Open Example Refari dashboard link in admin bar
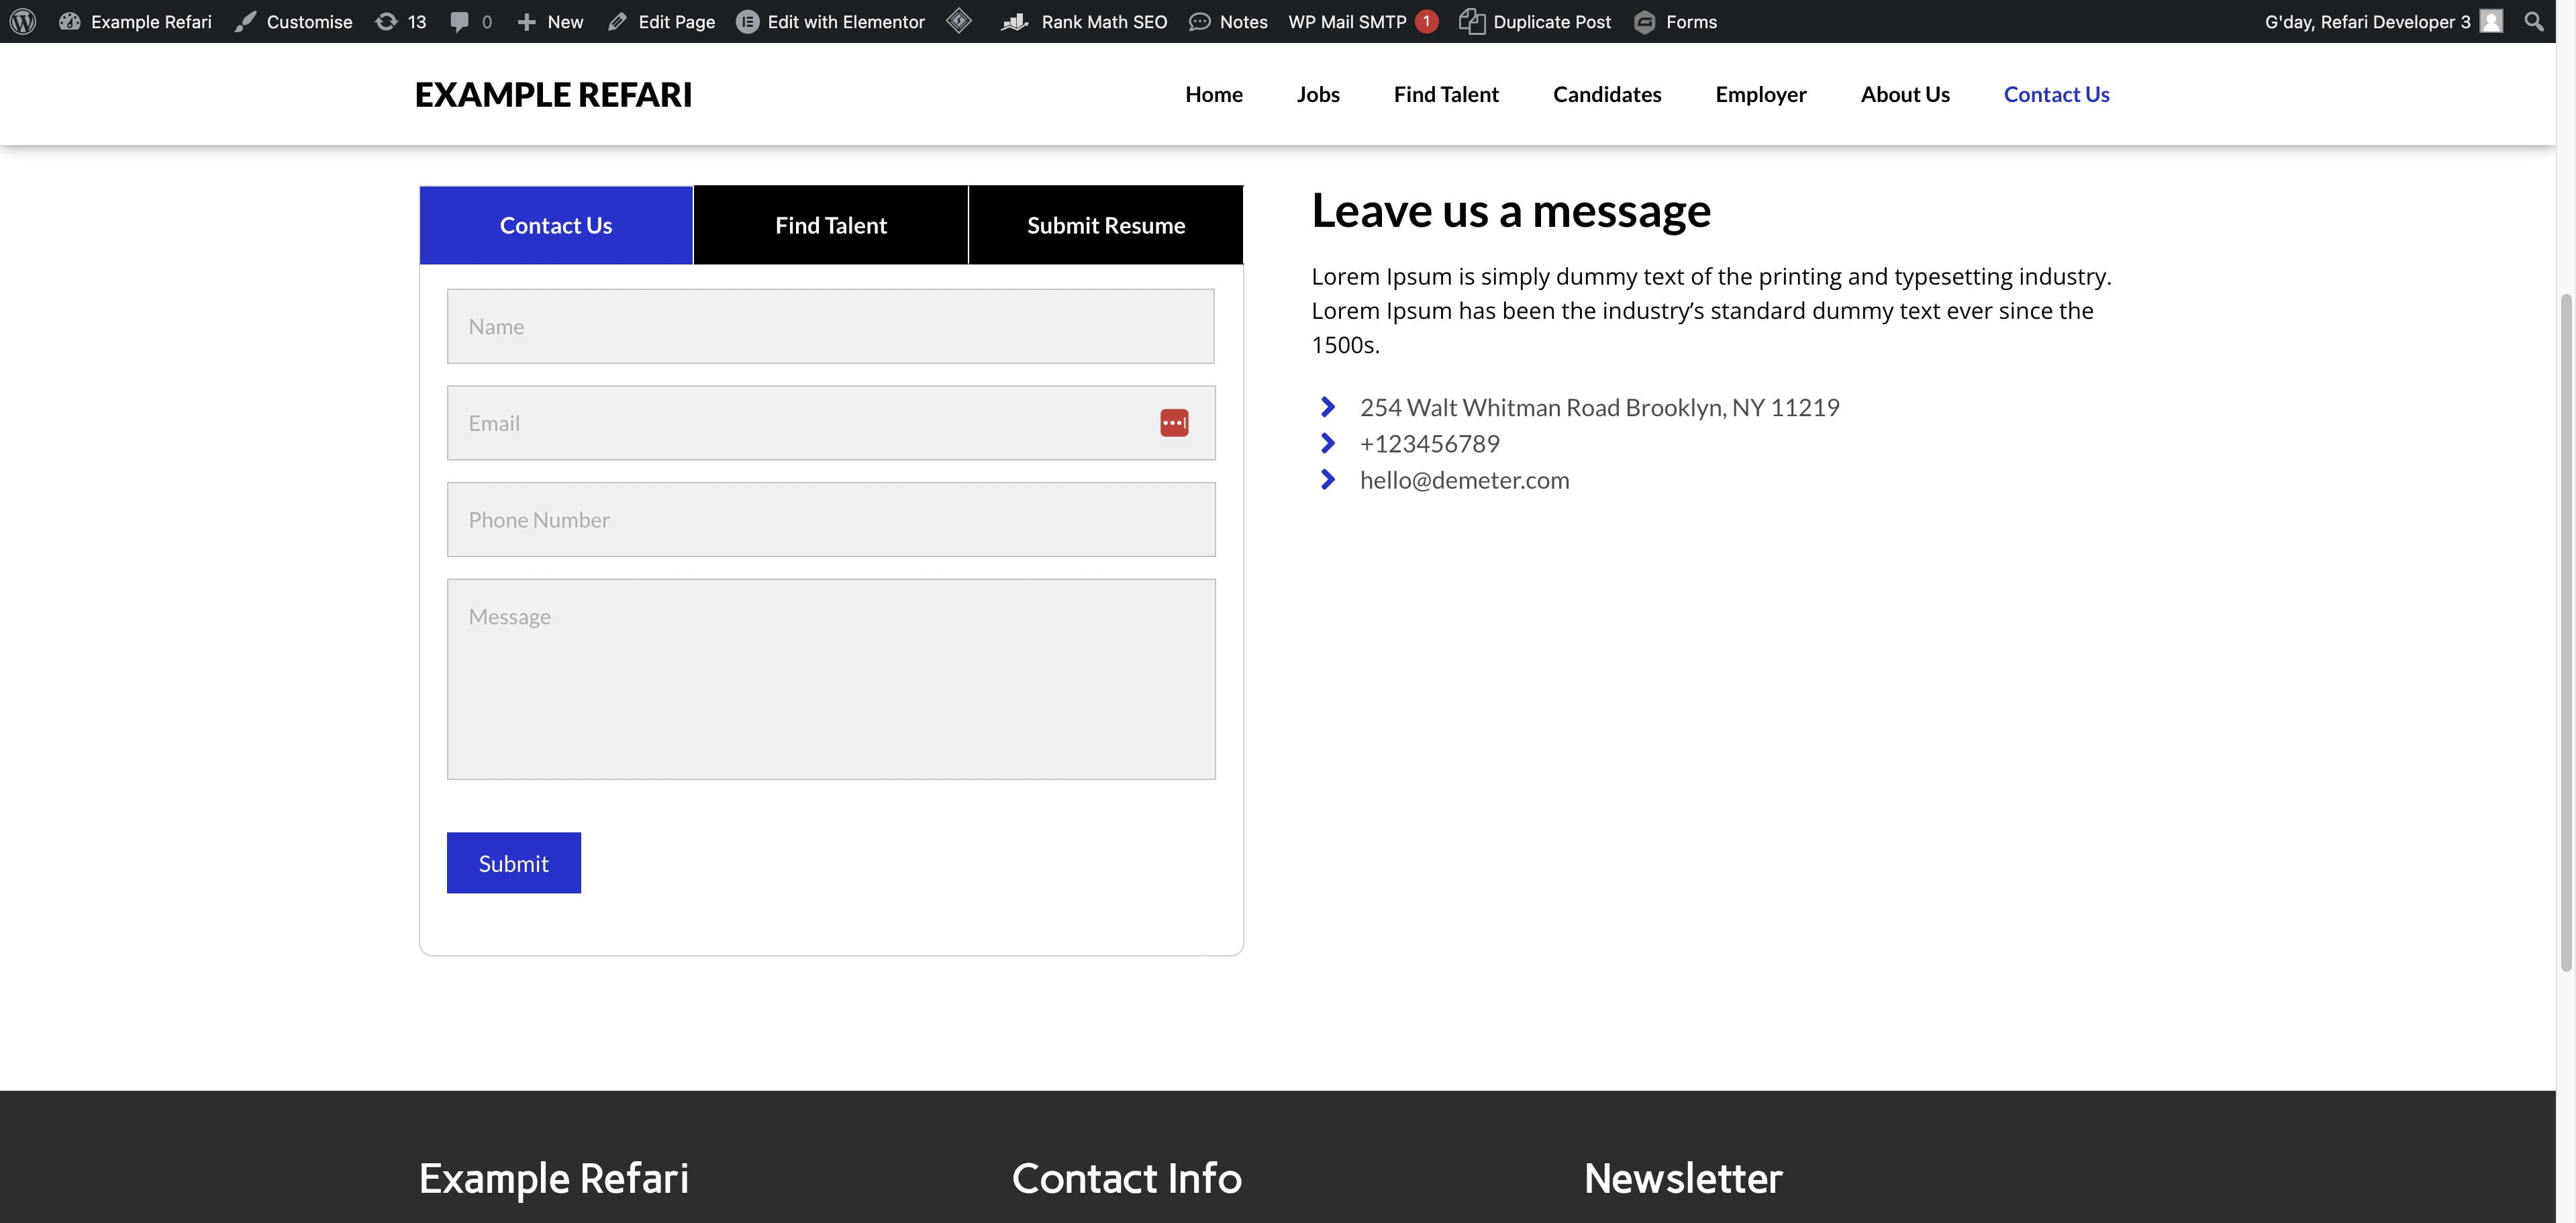 tap(135, 21)
